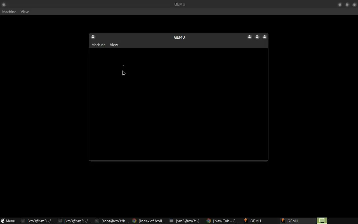Screen dimensions: 358x224
Task: Click the Menu launcher's logo icon
Action: (x=3, y=221)
